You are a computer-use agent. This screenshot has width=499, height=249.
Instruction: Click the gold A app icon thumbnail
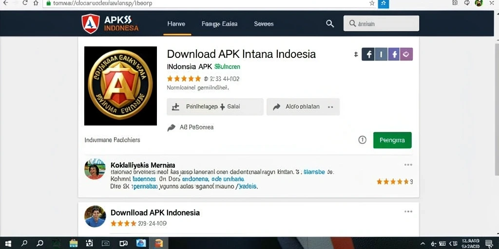coord(121,86)
